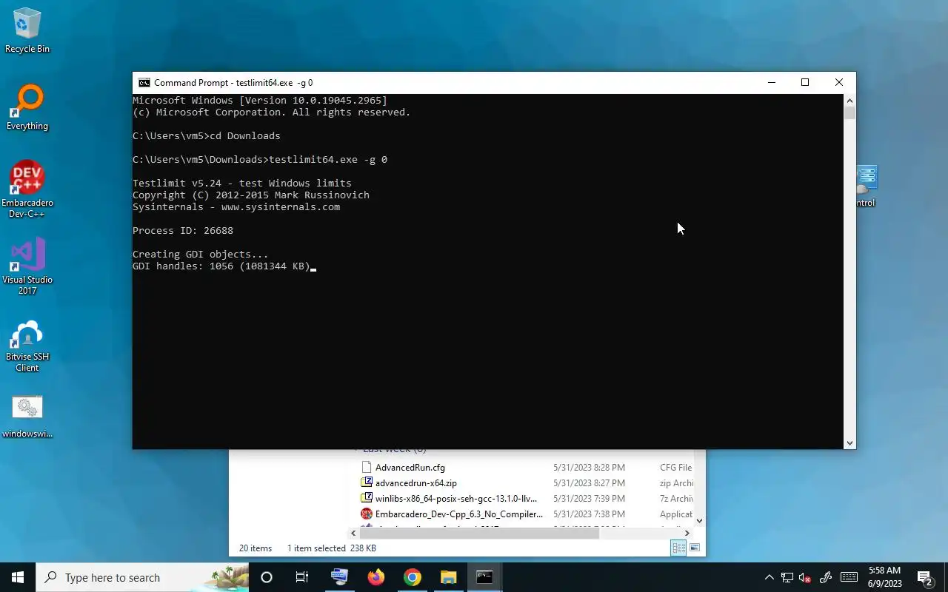This screenshot has width=948, height=592.
Task: Open the network status tray icon
Action: click(x=787, y=578)
